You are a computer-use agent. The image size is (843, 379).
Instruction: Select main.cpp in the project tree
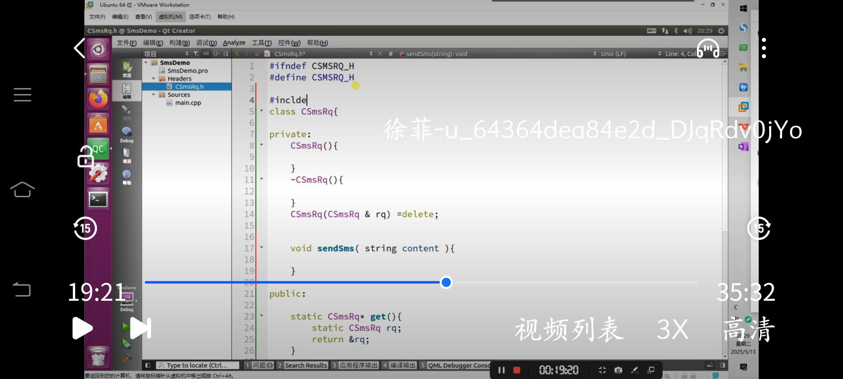tap(188, 103)
